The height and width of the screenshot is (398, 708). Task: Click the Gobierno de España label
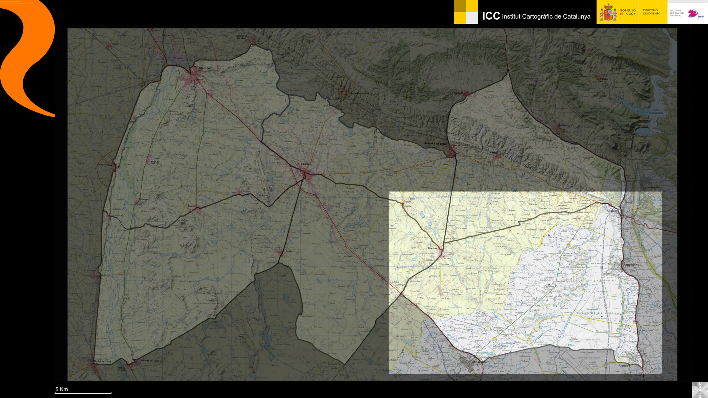coord(627,12)
